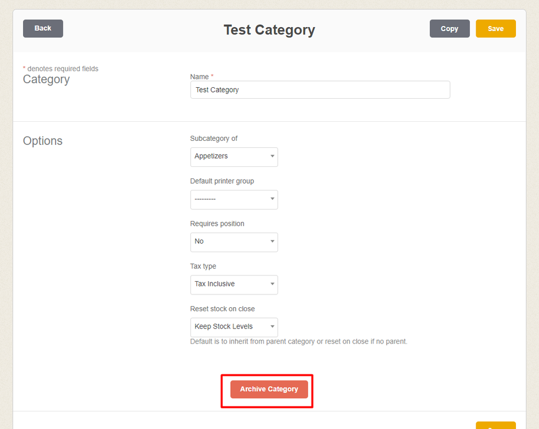Click the Options section heading
Viewport: 539px width, 429px height.
(x=43, y=141)
